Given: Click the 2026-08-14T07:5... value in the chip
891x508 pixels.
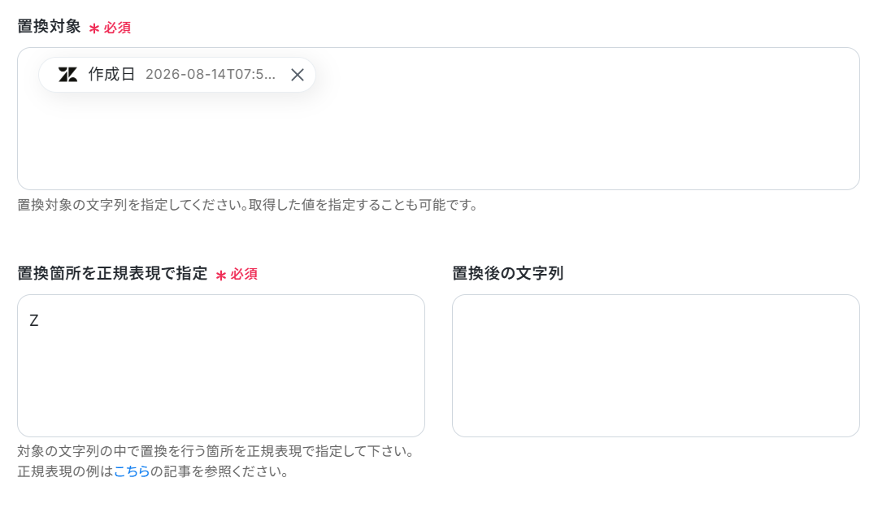Looking at the screenshot, I should (211, 75).
